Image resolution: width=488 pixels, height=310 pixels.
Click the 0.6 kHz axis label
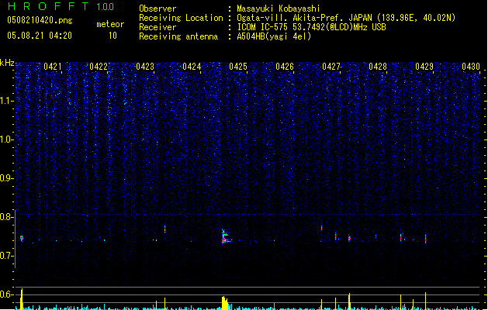click(x=6, y=294)
